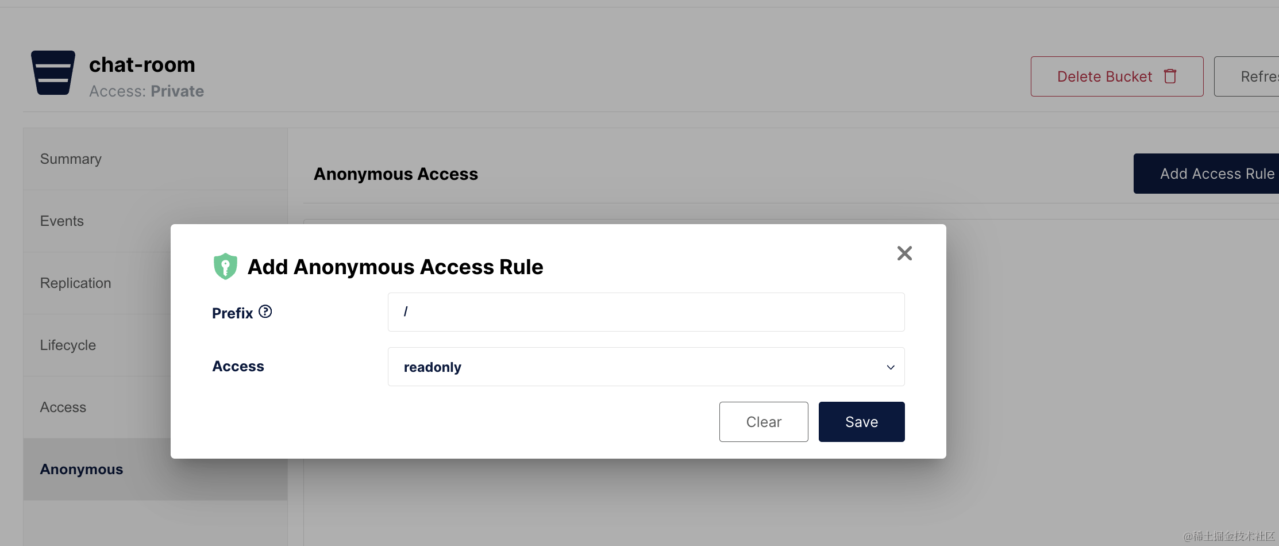Open the Prefix help question mark
This screenshot has height=546, width=1279.
[265, 312]
